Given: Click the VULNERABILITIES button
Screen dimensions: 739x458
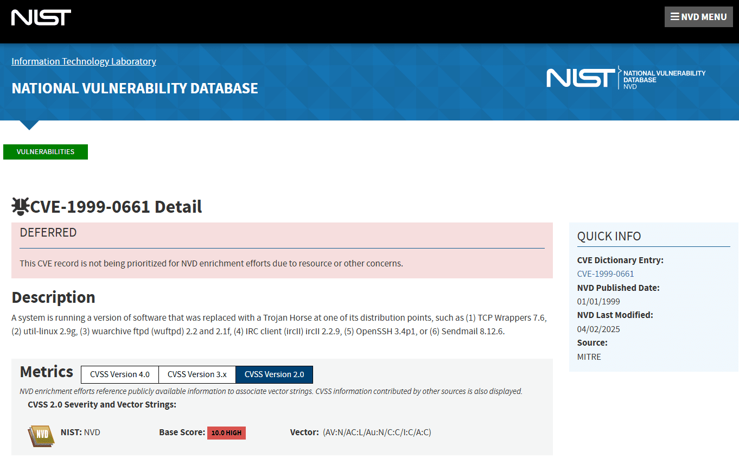Looking at the screenshot, I should 45,151.
